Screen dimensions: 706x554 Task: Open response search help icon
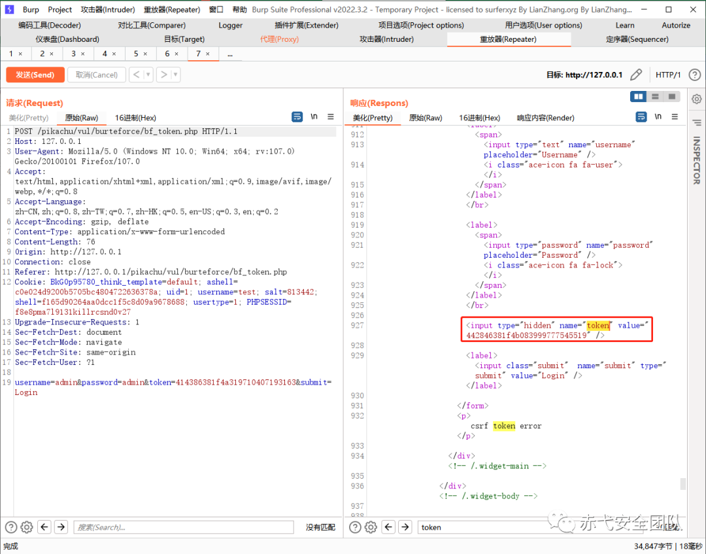[355, 527]
